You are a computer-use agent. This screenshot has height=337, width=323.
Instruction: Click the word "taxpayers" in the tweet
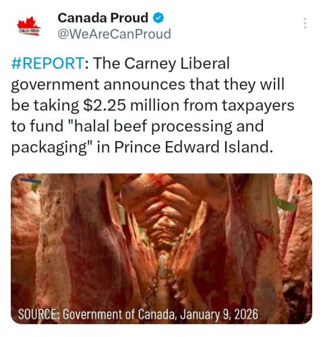tap(258, 106)
